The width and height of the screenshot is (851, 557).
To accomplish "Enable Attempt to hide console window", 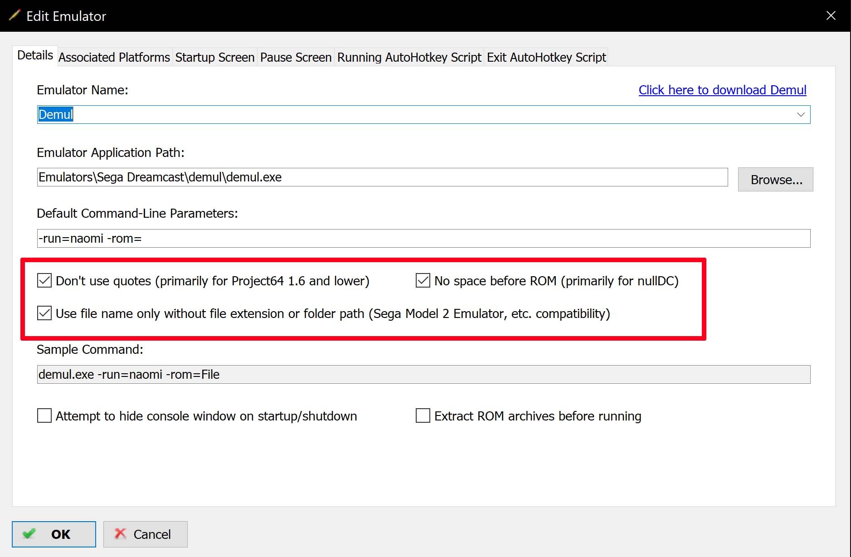I will coord(44,415).
